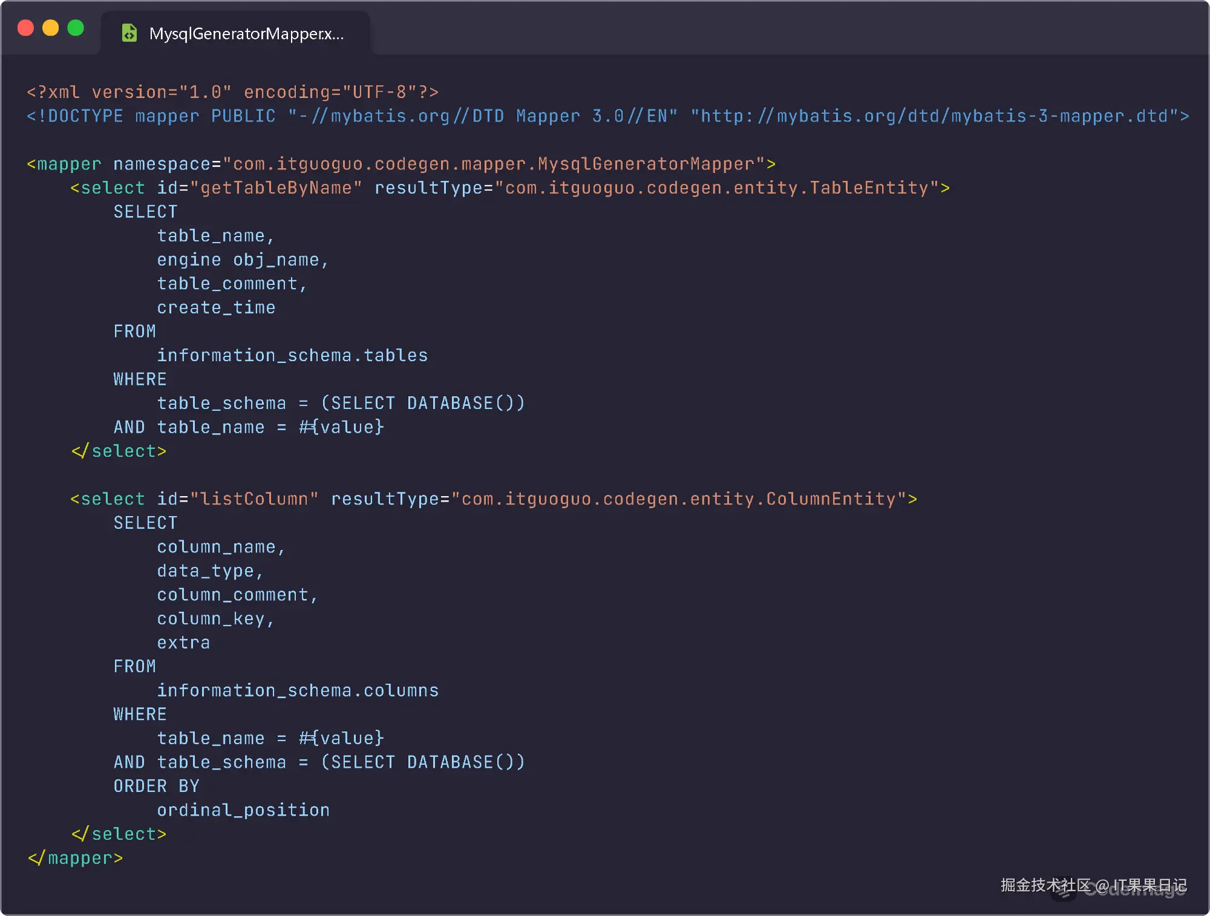Click the XML file icon in tab
This screenshot has width=1210, height=916.
click(129, 33)
